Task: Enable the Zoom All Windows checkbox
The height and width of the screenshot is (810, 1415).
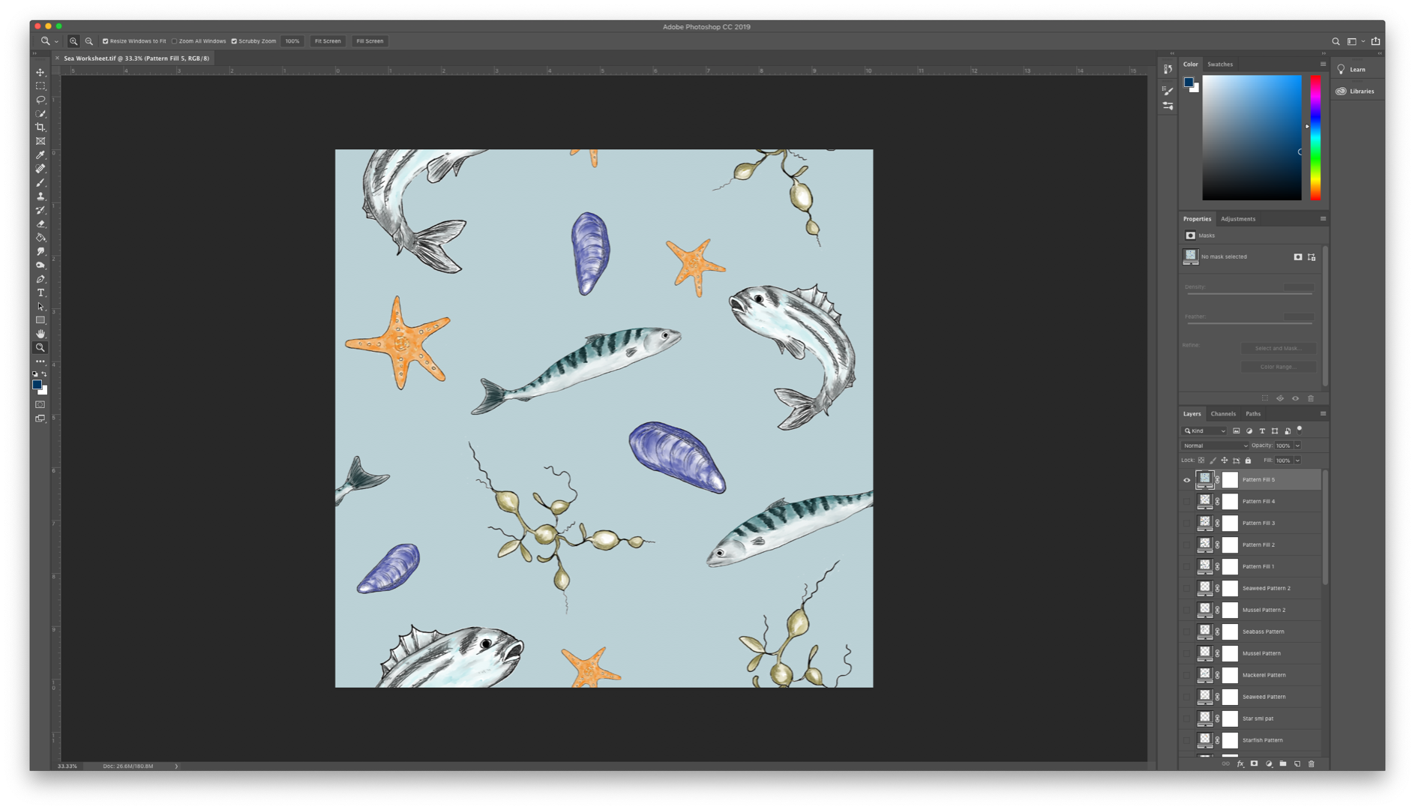Action: 175,41
